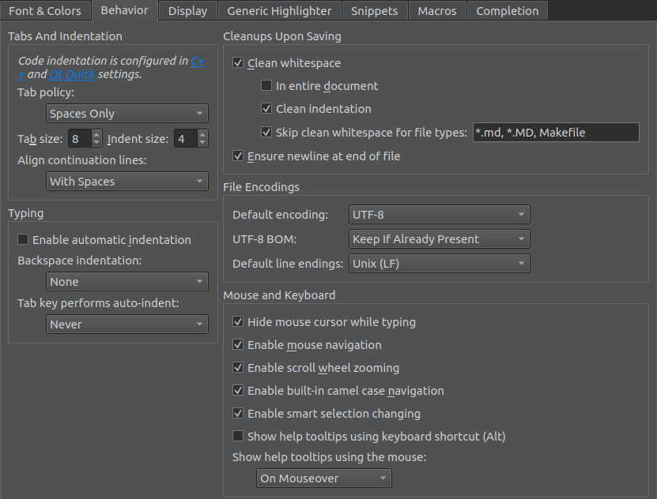
Task: Select the Generic Highlighter tab
Action: [x=279, y=11]
